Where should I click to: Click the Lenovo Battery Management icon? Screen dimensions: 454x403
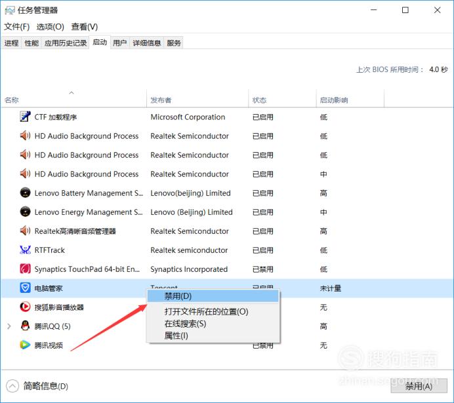(25, 193)
